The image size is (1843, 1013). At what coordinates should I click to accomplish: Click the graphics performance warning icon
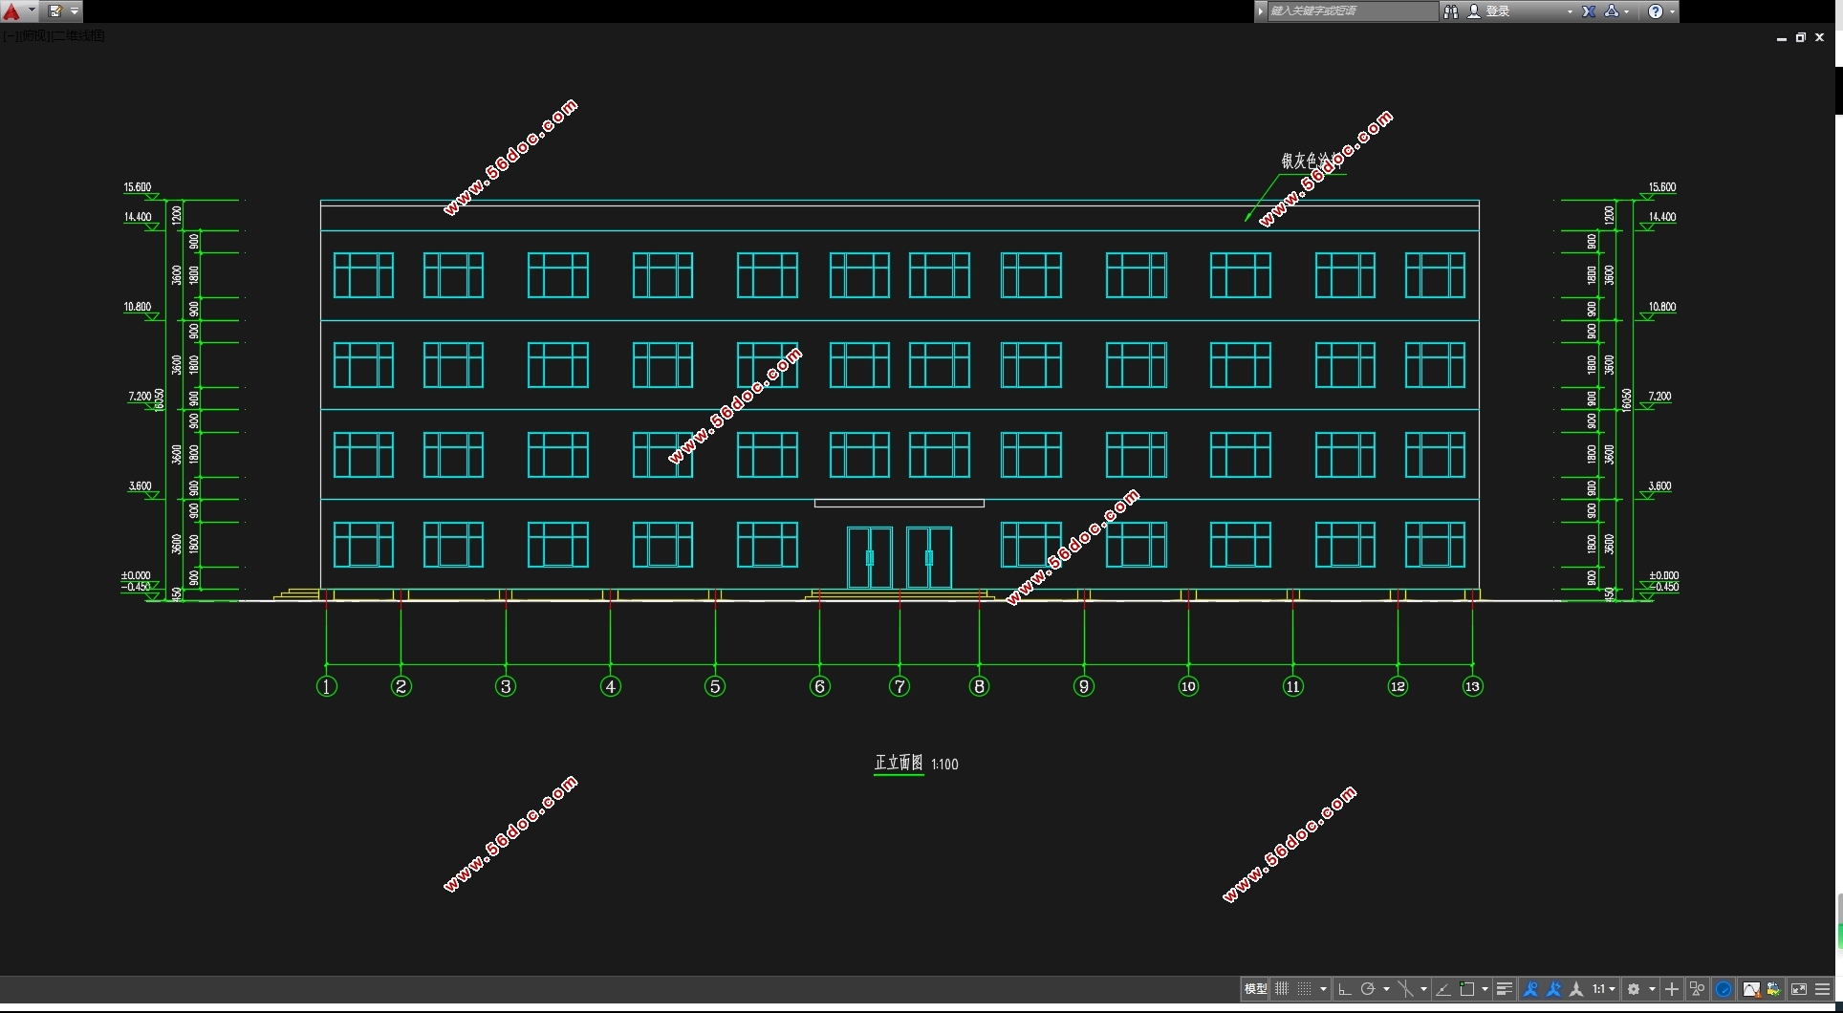[x=1751, y=989]
